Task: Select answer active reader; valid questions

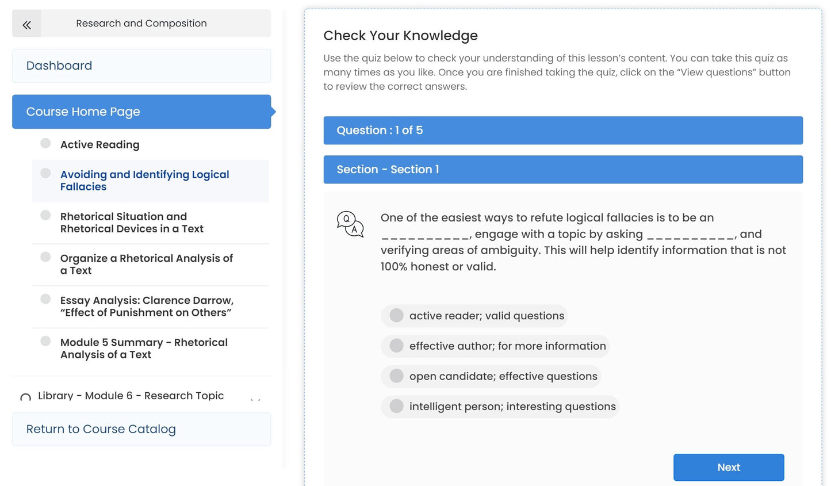Action: click(x=396, y=315)
